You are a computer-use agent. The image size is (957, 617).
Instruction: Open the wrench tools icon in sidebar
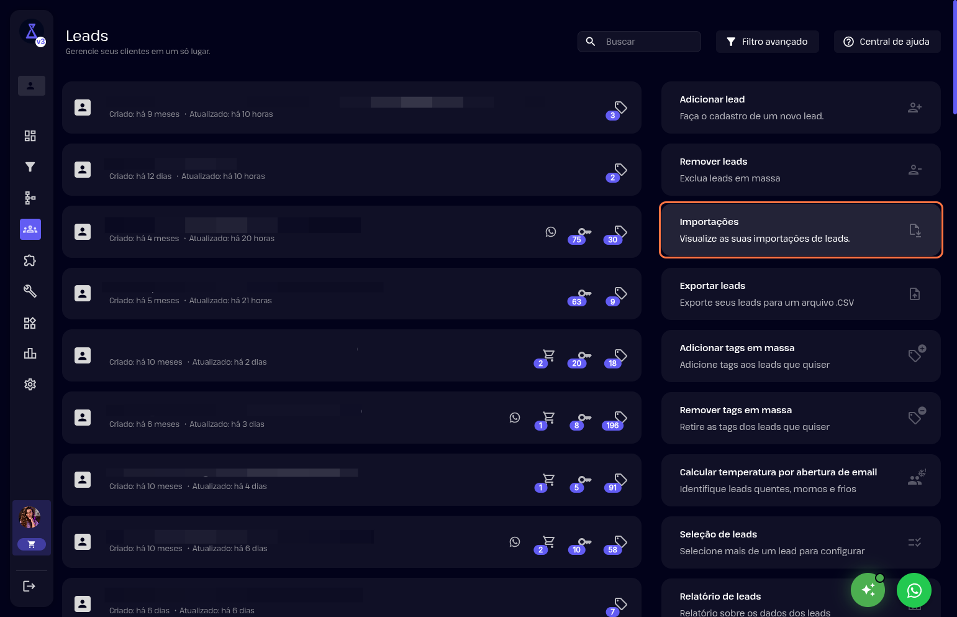[30, 291]
